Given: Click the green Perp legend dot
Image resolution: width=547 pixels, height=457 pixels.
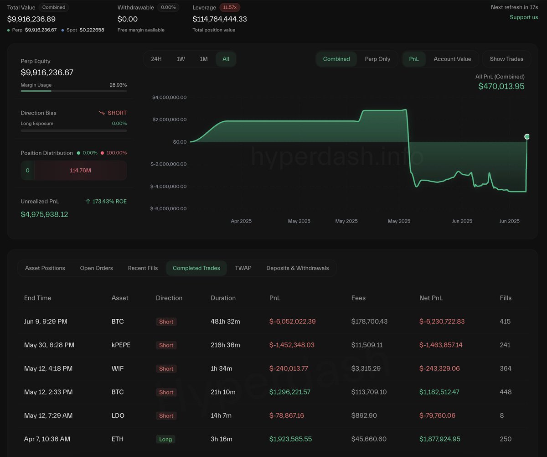Looking at the screenshot, I should click(9, 30).
